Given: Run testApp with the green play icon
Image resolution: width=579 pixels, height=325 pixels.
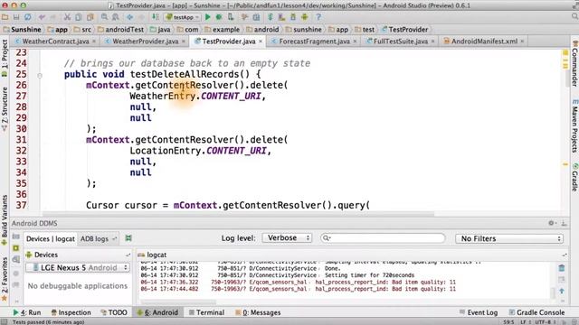Looking at the screenshot, I should (208, 17).
